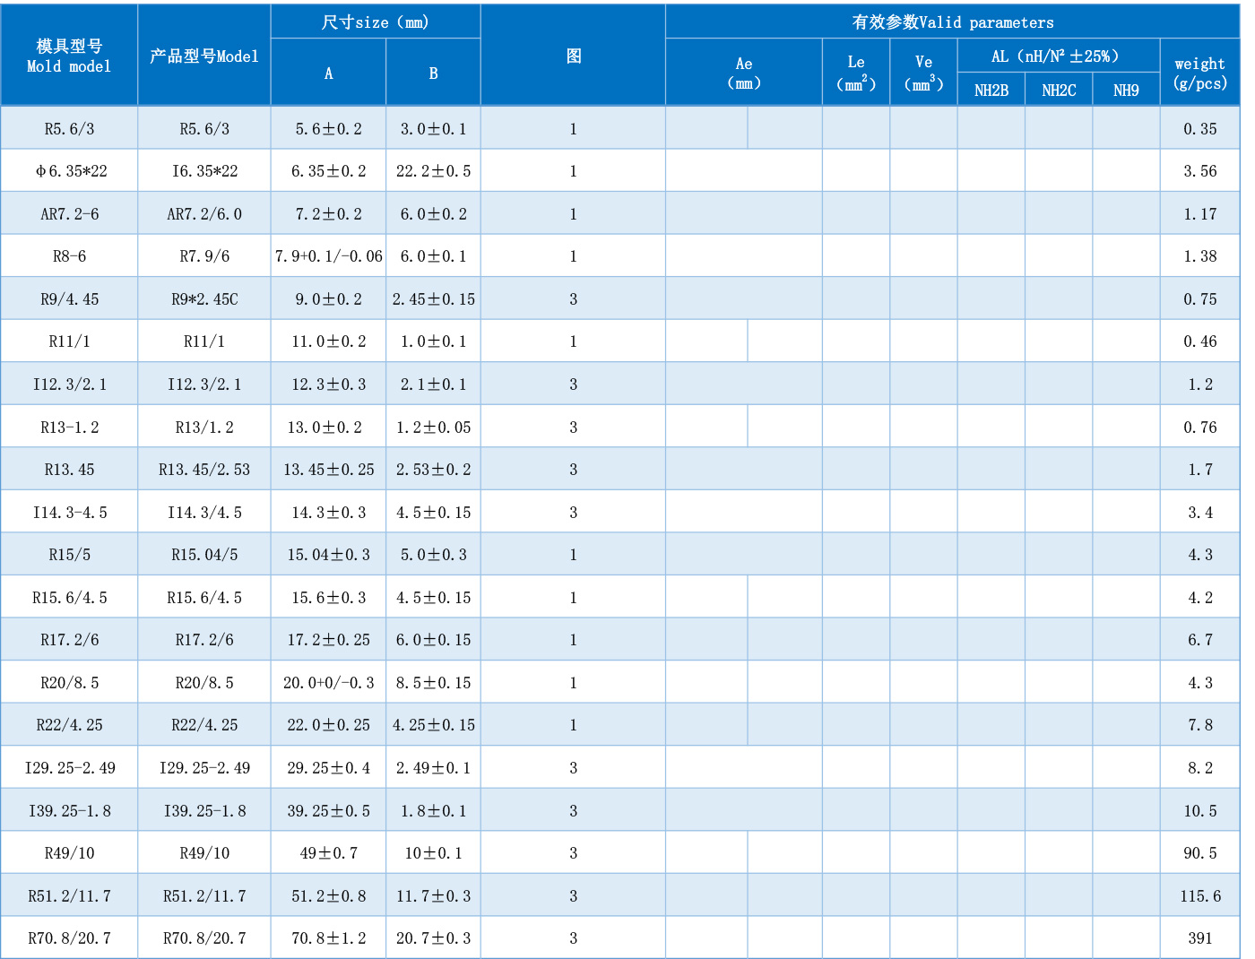The width and height of the screenshot is (1255, 959).
Task: Click the NH2B column header
Action: click(991, 90)
